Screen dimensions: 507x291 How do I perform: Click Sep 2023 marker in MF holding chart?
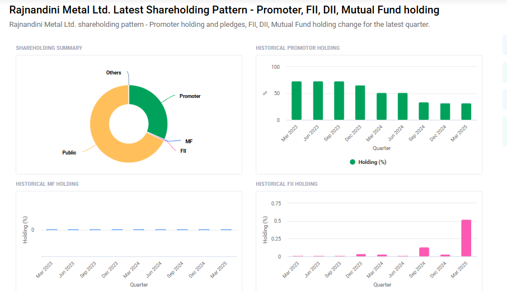coord(95,230)
